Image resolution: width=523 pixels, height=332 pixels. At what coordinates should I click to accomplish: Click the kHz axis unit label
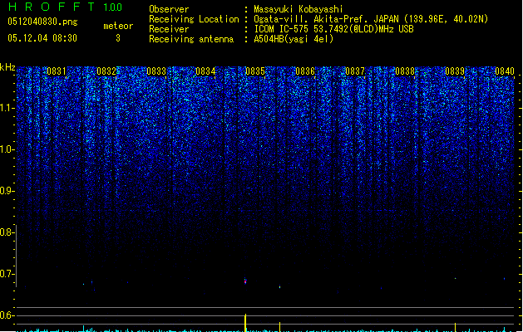pyautogui.click(x=7, y=67)
